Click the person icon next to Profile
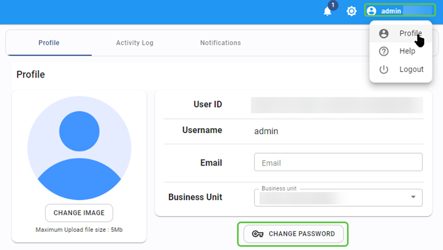This screenshot has width=443, height=250. [x=384, y=33]
